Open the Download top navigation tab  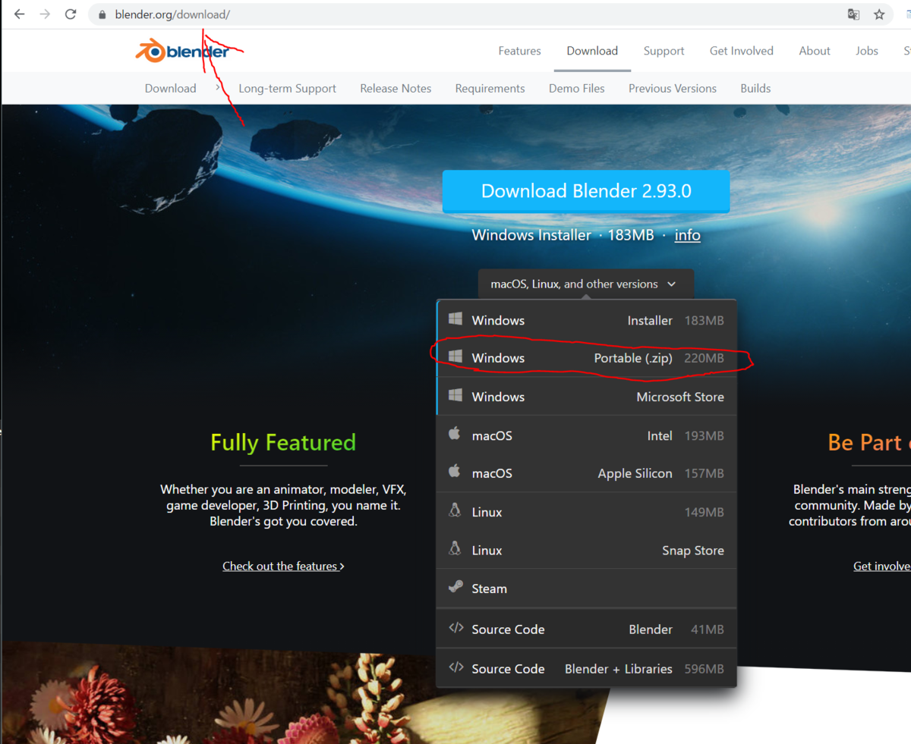[592, 51]
